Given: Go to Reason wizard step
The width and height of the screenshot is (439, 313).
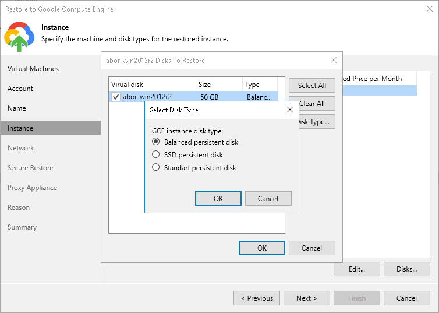Looking at the screenshot, I should point(19,208).
